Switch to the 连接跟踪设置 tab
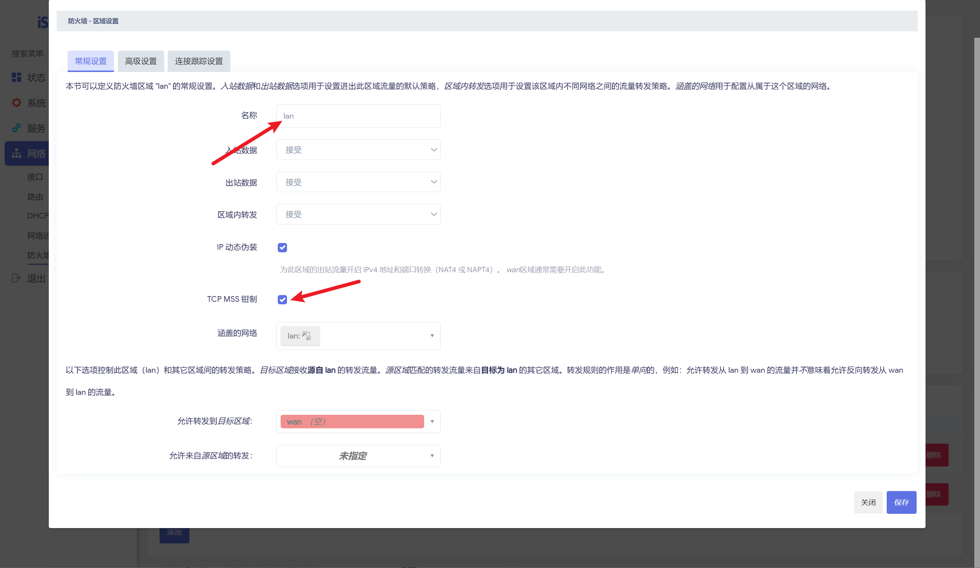The width and height of the screenshot is (980, 568). click(199, 61)
